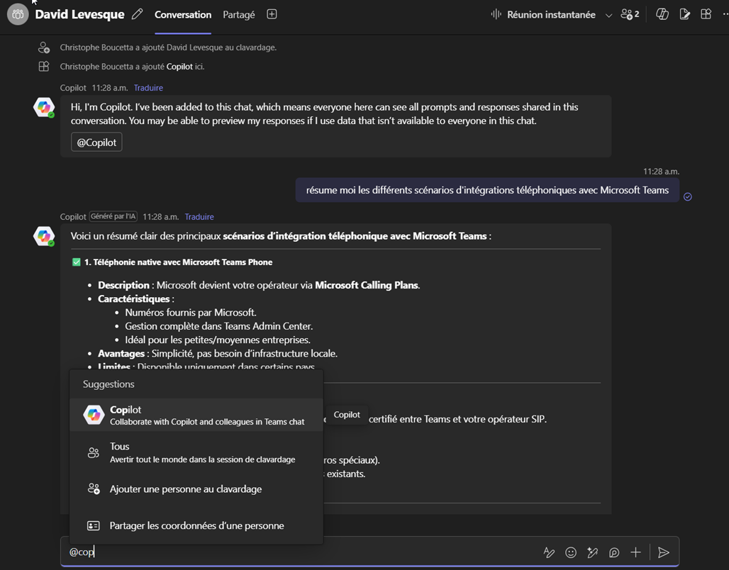Open the participants list showing 2 people
Viewport: 729px width, 570px height.
point(629,14)
